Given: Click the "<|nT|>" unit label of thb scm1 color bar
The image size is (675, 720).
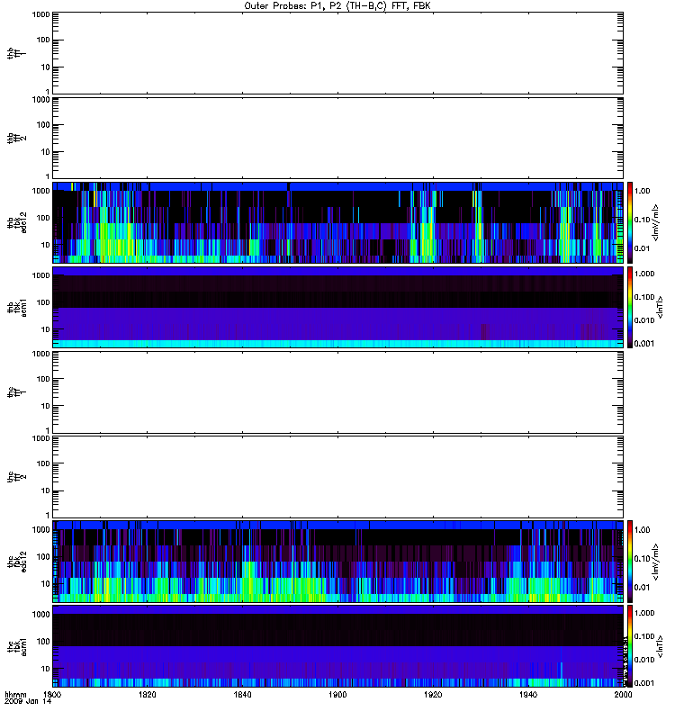Looking at the screenshot, I should 661,307.
